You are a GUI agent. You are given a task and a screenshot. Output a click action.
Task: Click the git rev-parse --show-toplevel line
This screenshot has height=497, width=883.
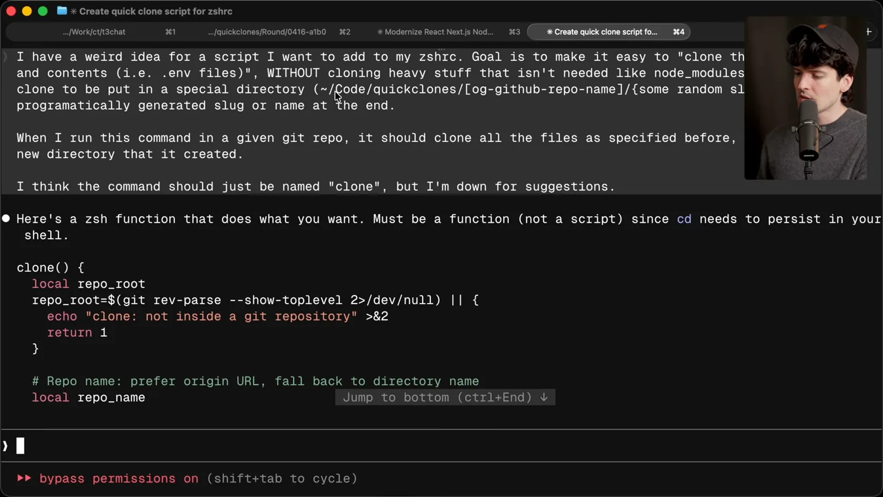(x=256, y=300)
